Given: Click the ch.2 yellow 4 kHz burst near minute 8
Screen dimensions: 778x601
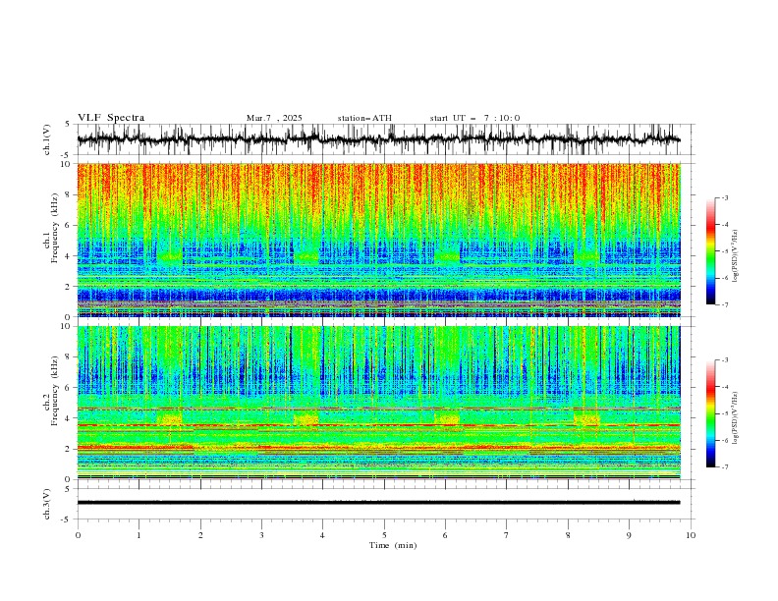Looking at the screenshot, I should [x=587, y=419].
